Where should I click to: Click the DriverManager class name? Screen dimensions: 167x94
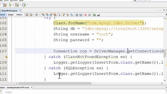[110, 51]
